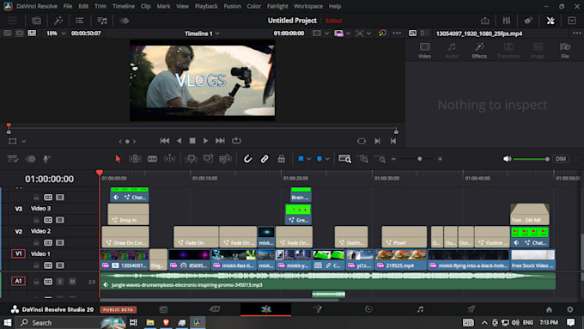Click the Windows Search box
584x329 pixels.
click(70, 322)
